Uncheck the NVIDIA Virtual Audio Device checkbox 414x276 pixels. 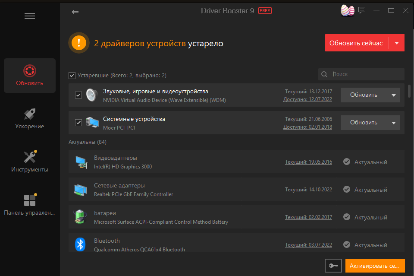click(x=78, y=95)
